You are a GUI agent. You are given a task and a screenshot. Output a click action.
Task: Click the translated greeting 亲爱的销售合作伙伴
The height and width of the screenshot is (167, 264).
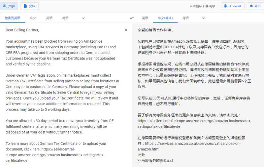pos(155,30)
